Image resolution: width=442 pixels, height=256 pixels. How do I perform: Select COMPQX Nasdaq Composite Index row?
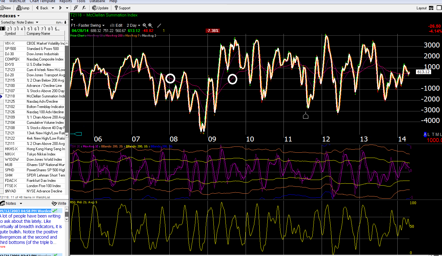[33, 59]
